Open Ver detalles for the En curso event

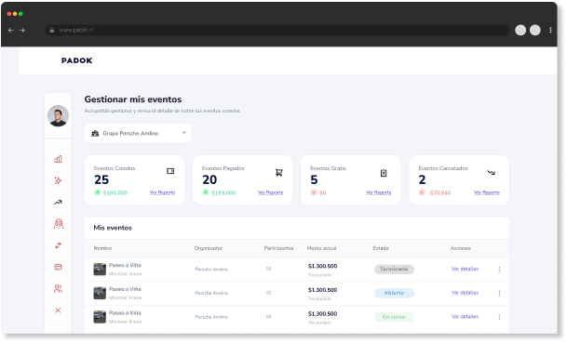(x=465, y=317)
